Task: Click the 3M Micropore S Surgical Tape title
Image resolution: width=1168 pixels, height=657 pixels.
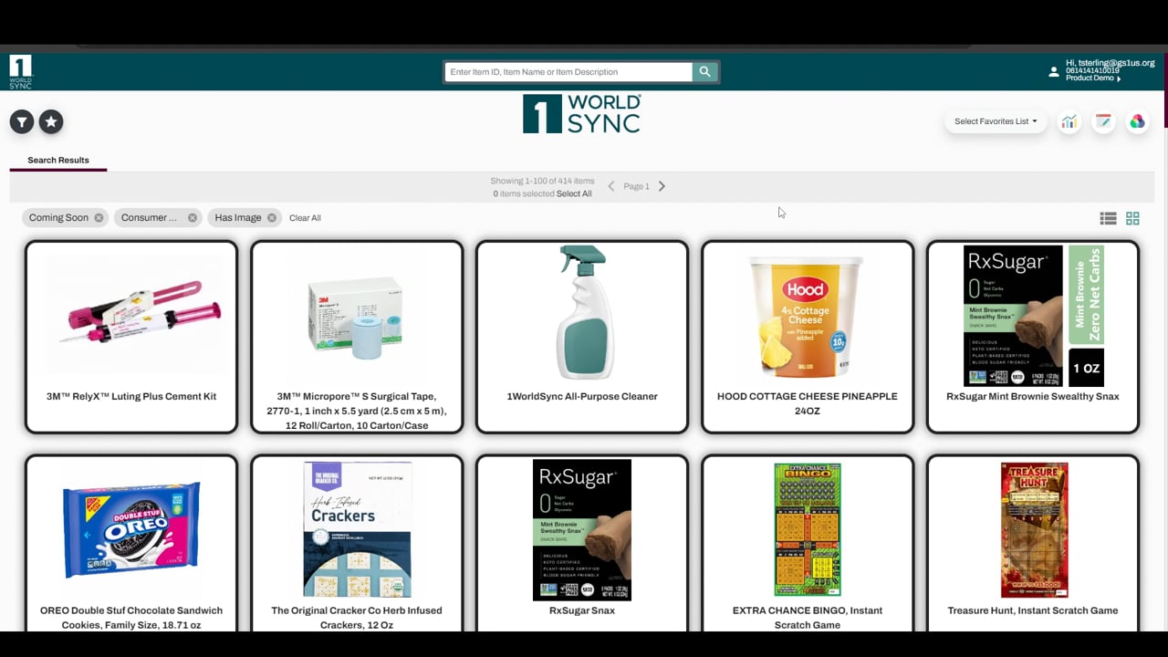Action: pos(357,411)
